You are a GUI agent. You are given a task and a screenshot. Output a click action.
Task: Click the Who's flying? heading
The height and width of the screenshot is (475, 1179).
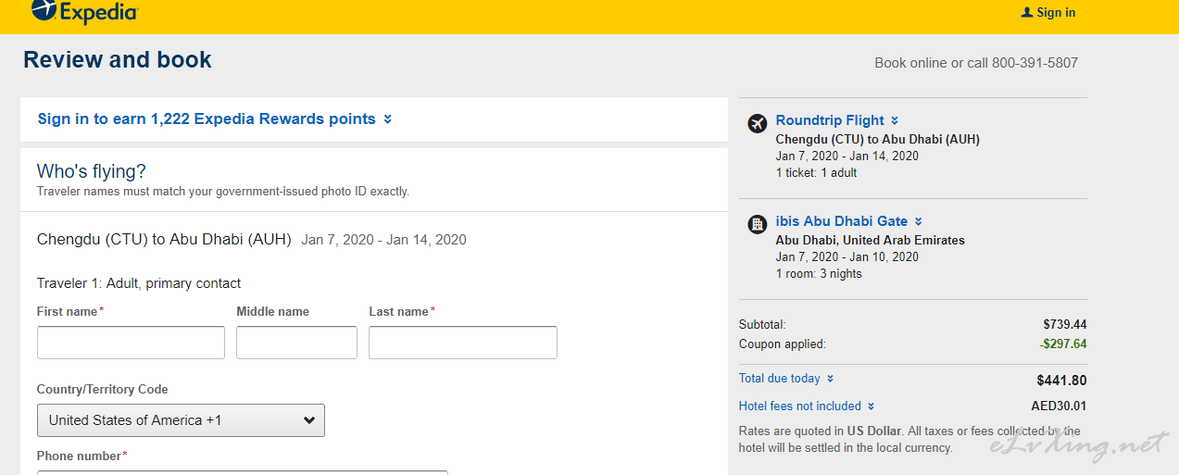coord(92,171)
